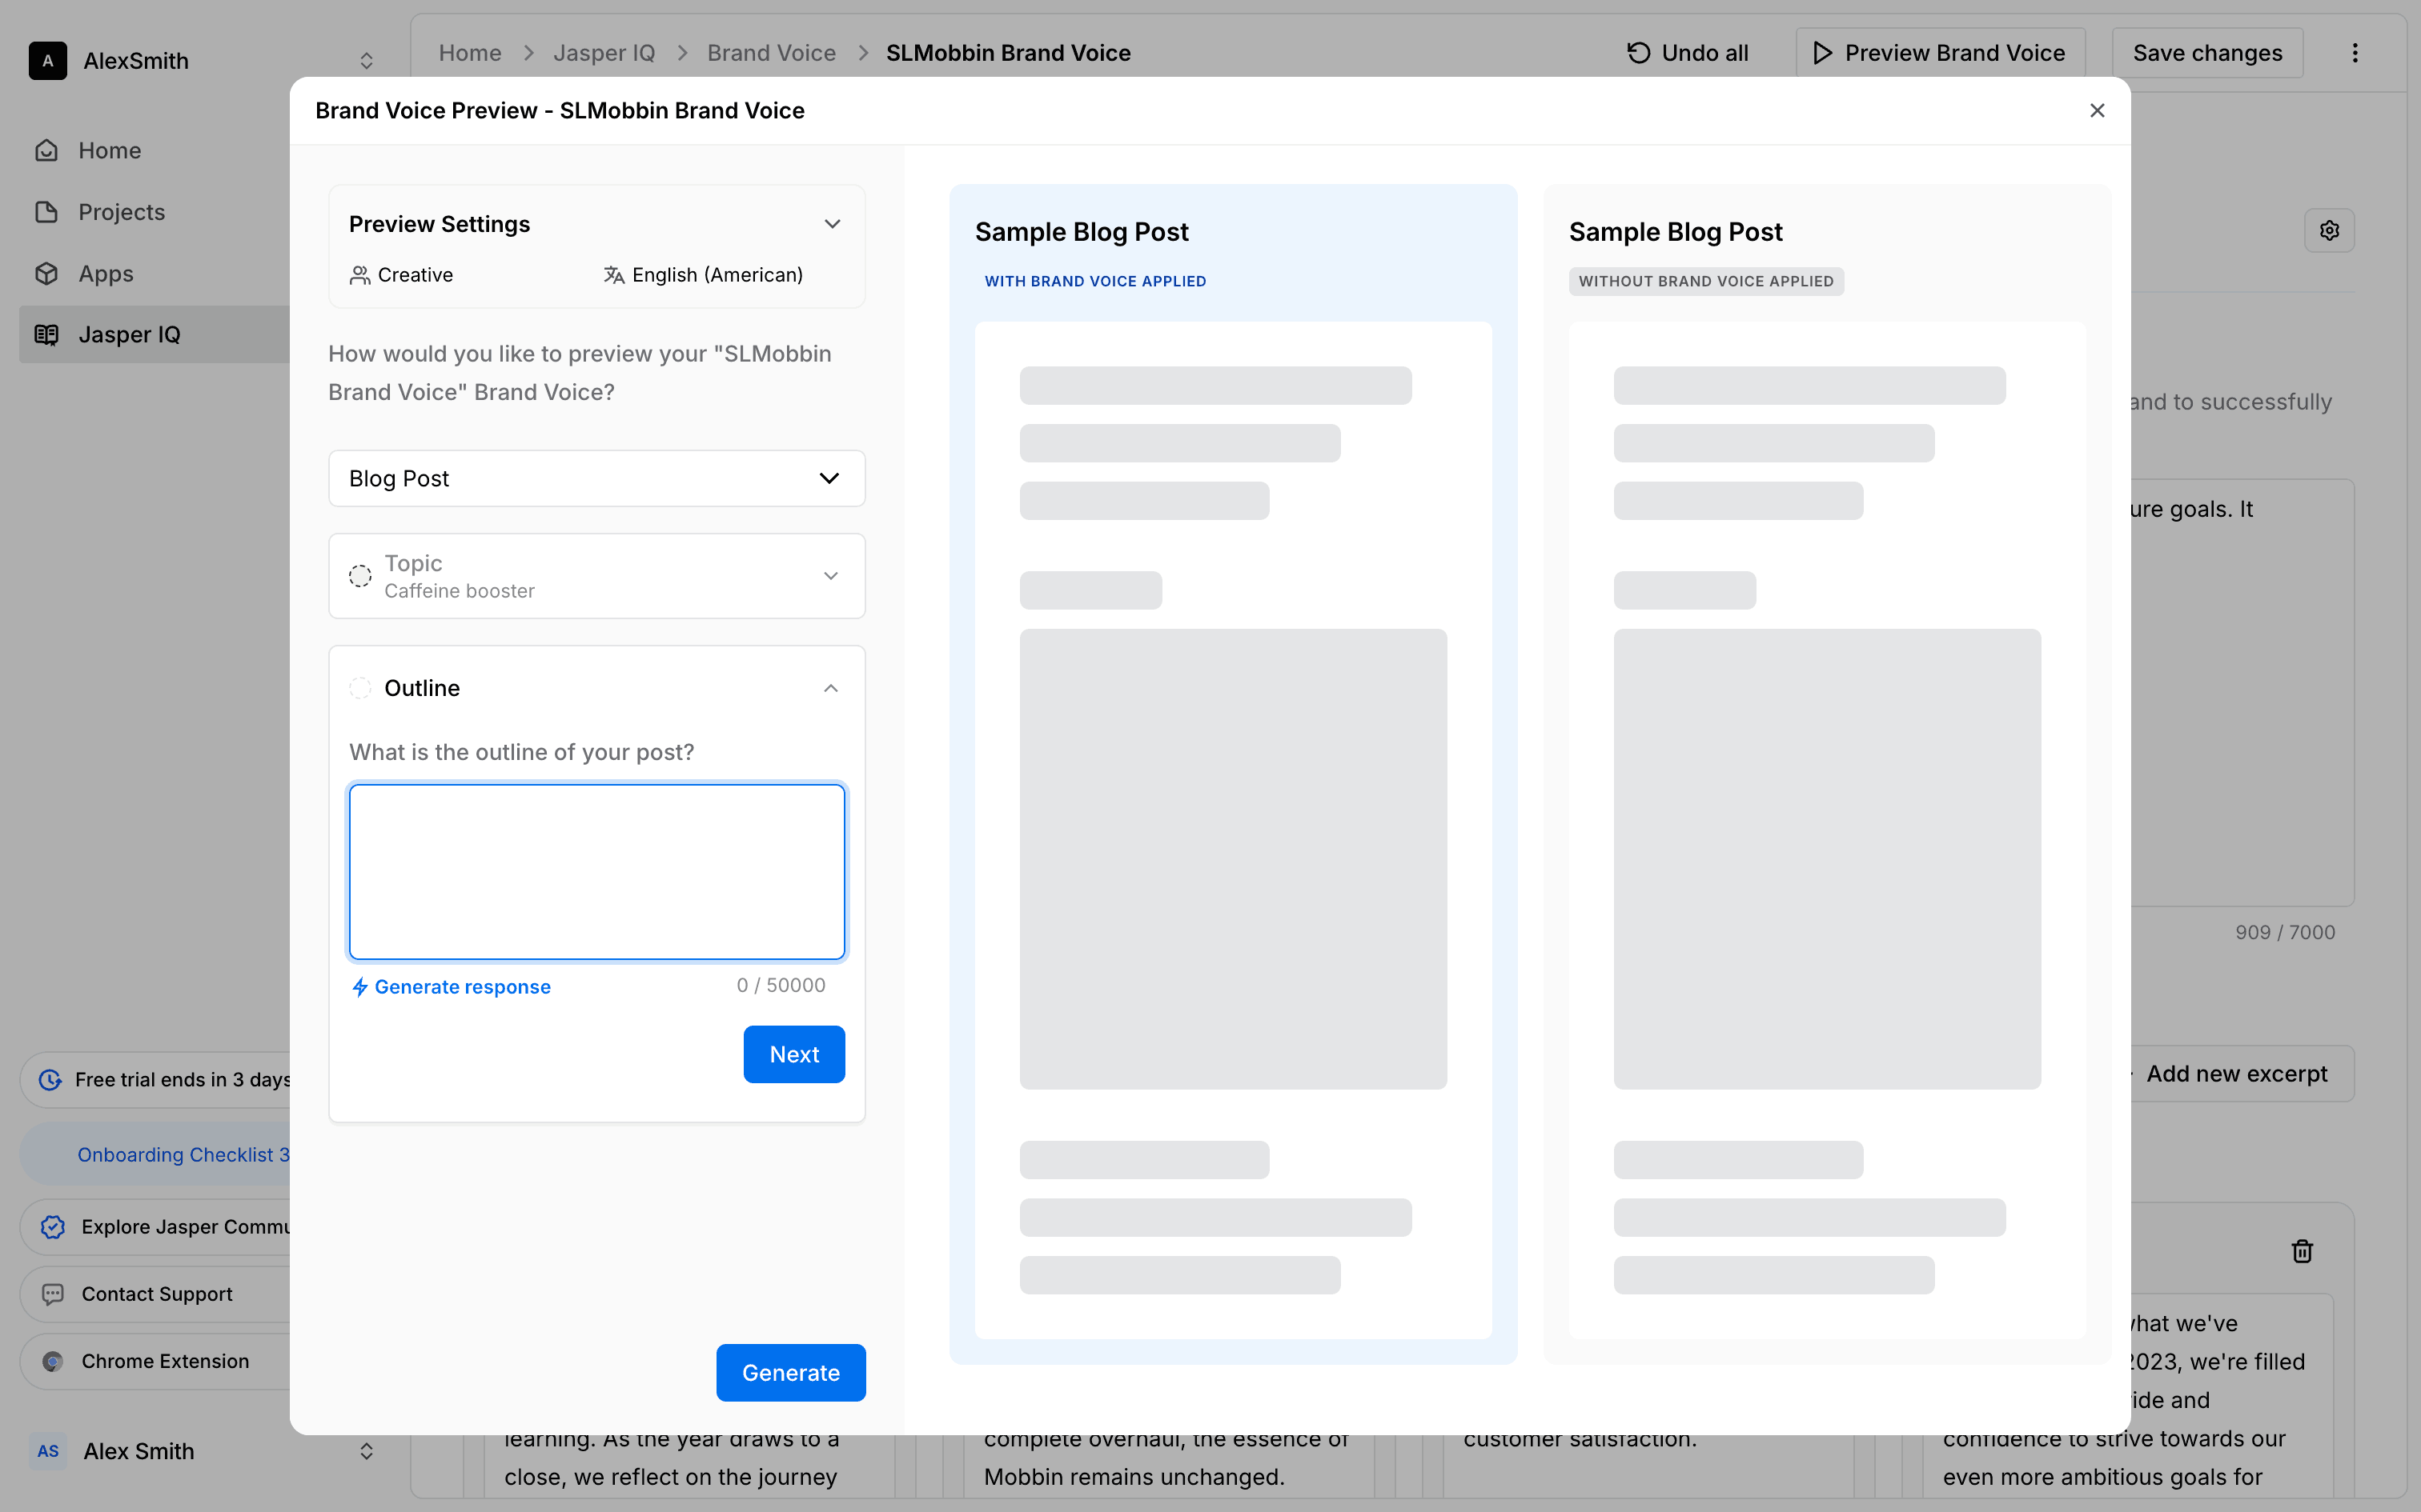Click Brand Voice in the breadcrumb
This screenshot has width=2421, height=1512.
click(x=770, y=53)
